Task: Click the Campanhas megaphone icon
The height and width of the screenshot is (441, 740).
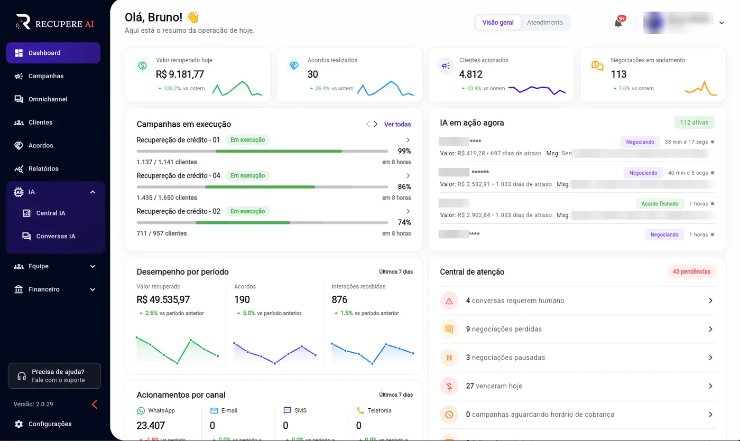Action: tap(19, 76)
